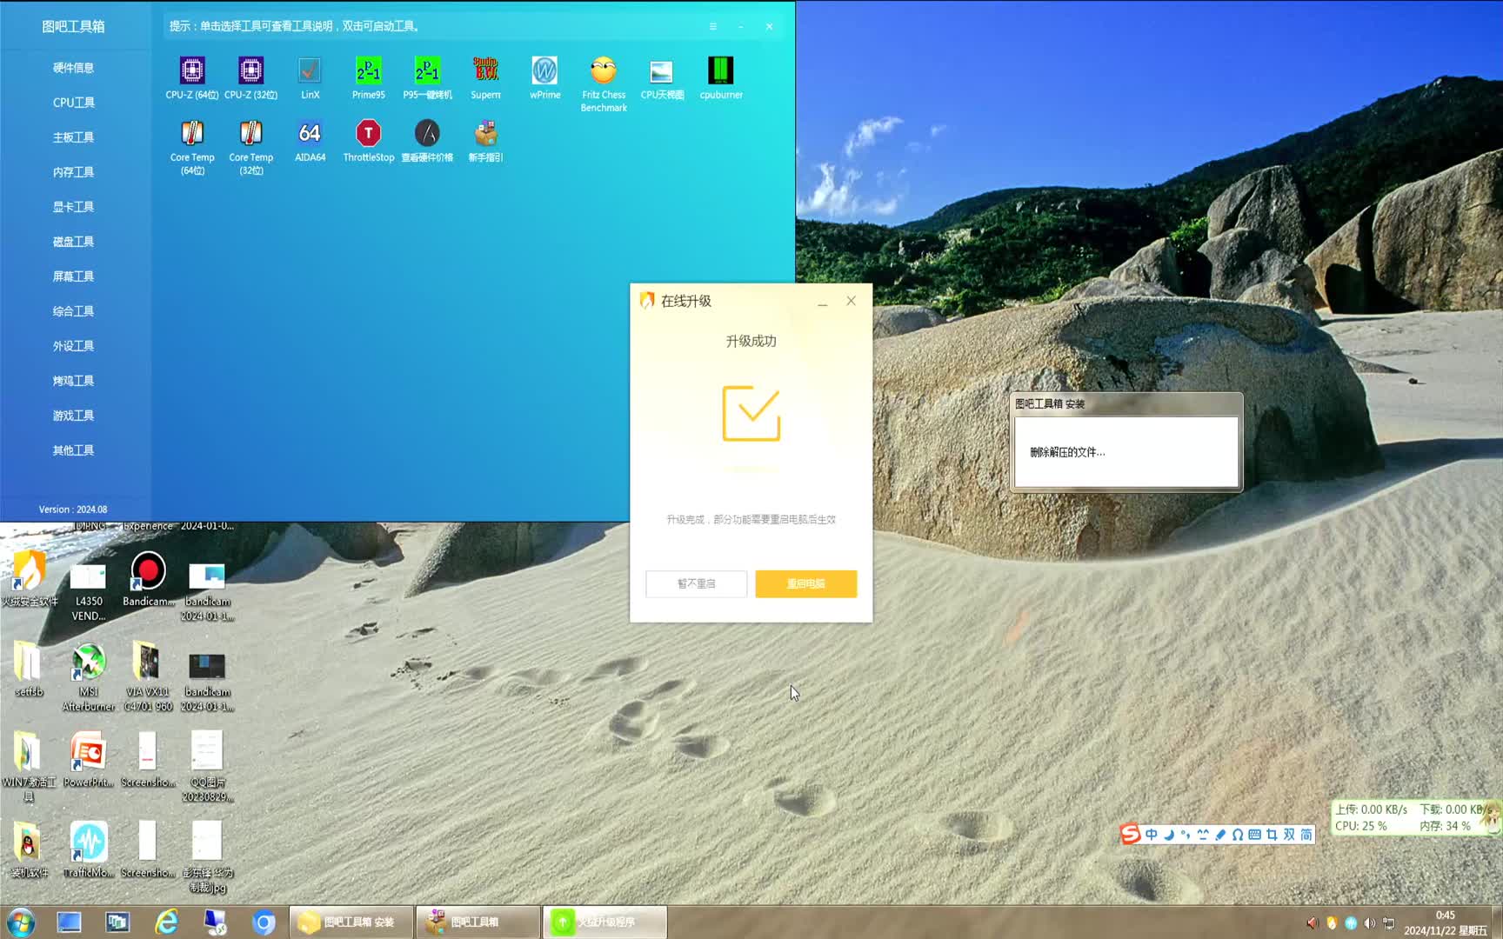Viewport: 1503px width, 939px height.
Task: Open Fritz Chess Benchmark tool
Action: pos(604,71)
